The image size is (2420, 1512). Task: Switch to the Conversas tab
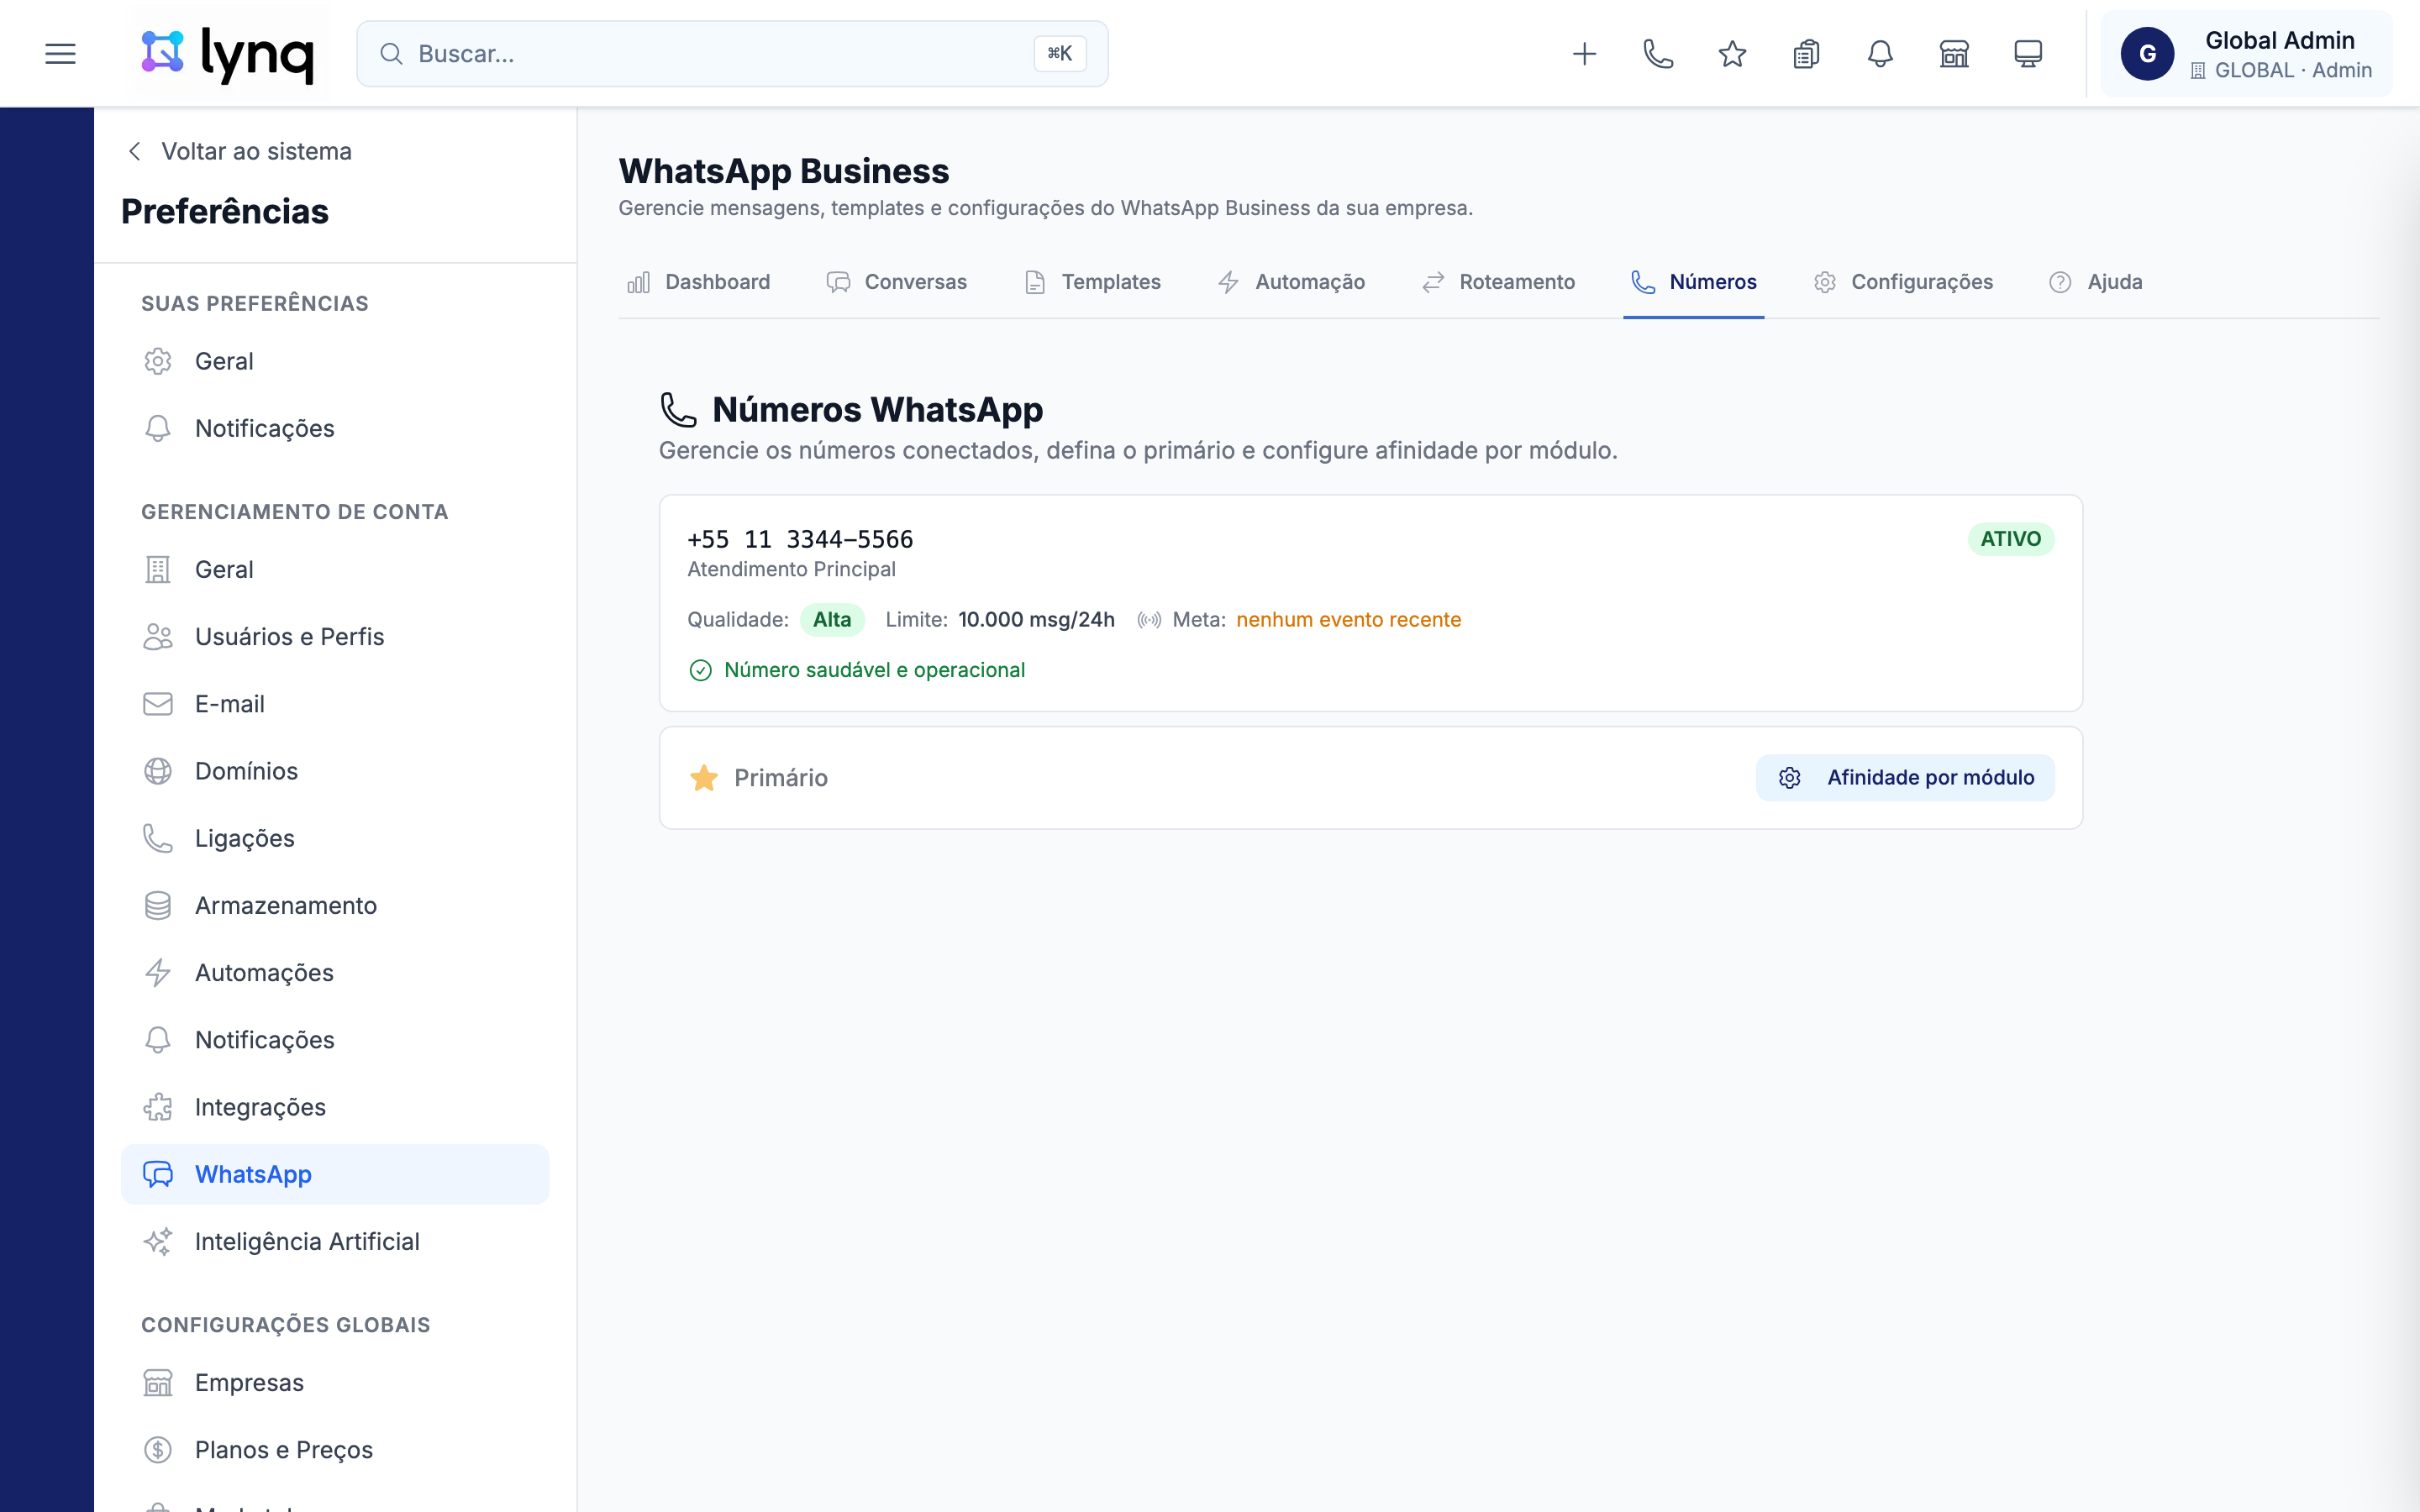point(896,282)
